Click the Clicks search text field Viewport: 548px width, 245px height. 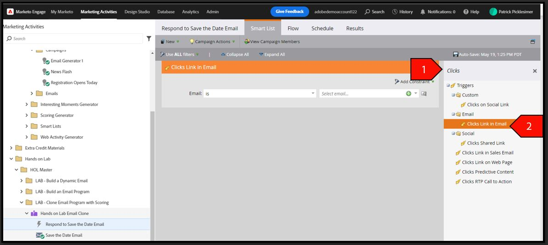click(x=487, y=71)
